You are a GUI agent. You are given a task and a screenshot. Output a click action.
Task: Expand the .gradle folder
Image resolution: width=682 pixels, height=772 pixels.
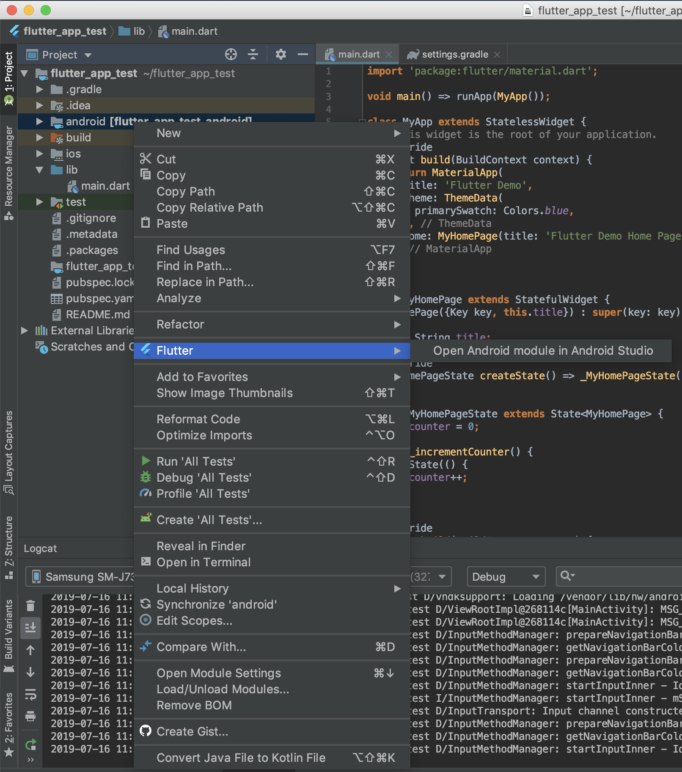click(x=40, y=89)
